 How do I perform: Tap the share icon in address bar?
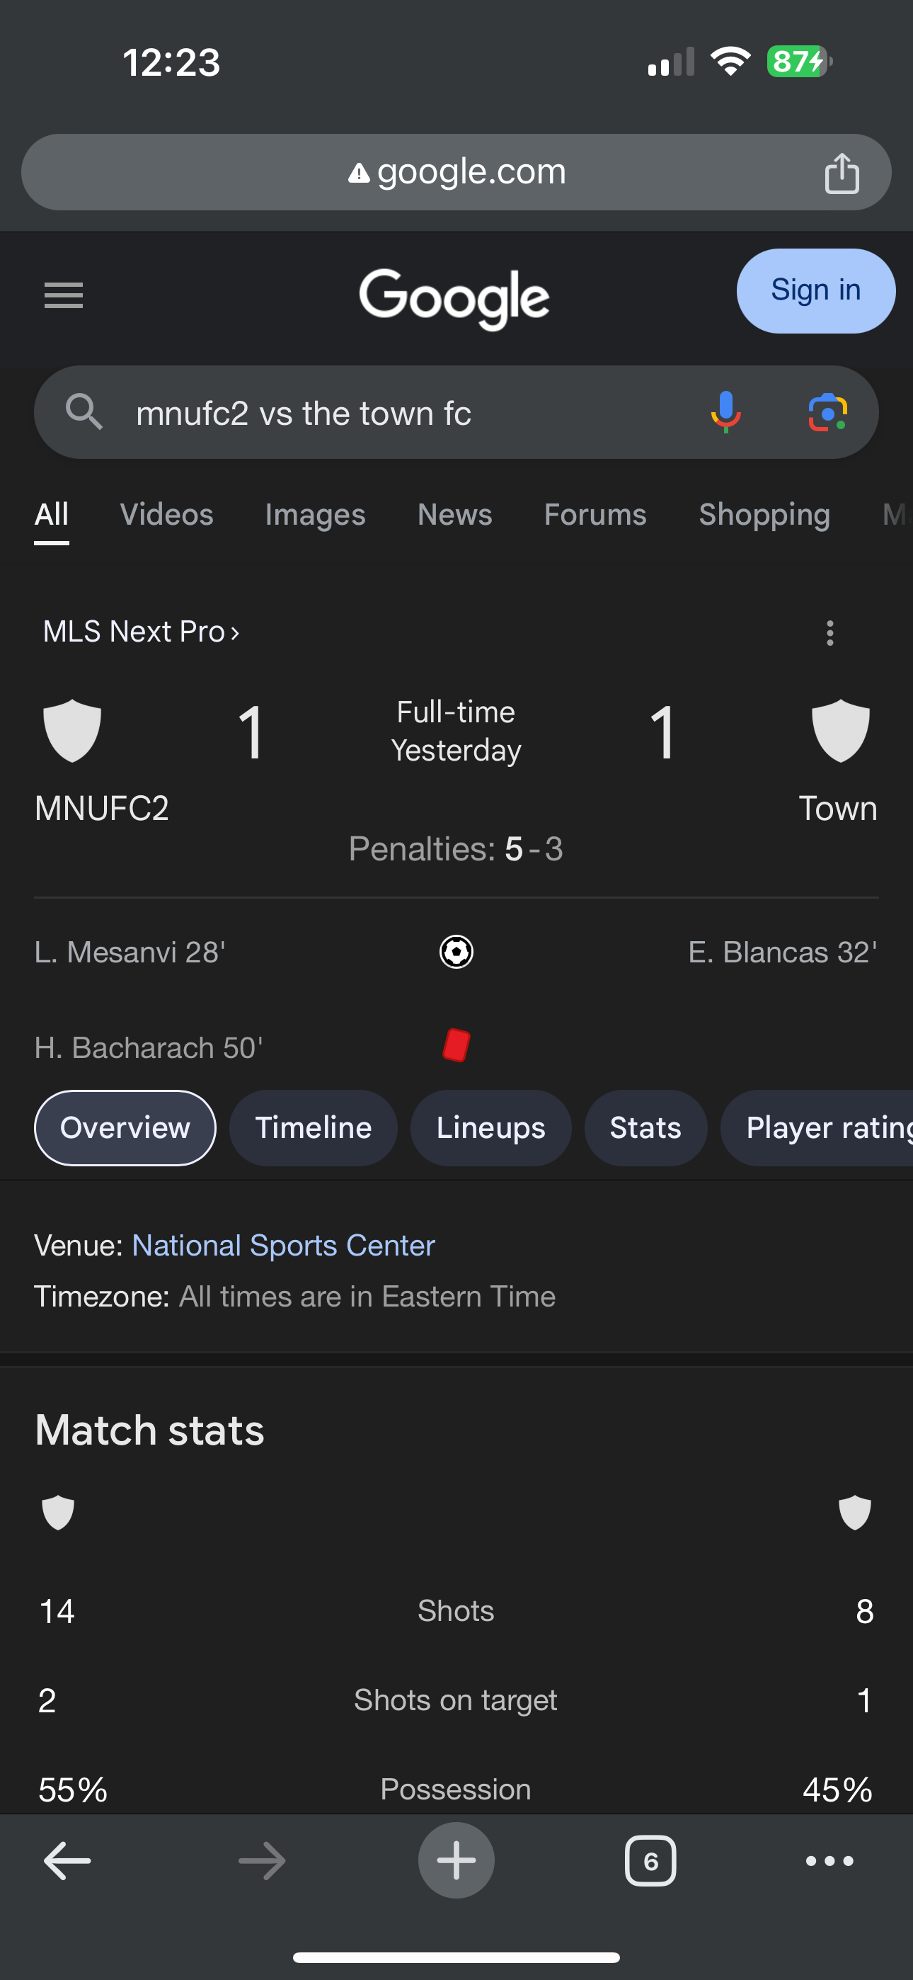842,173
